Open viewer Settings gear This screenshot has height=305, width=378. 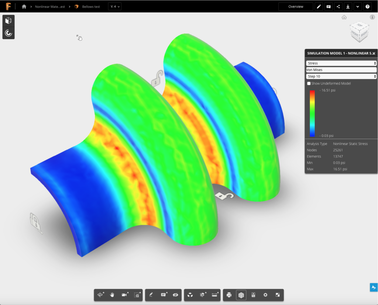click(x=265, y=295)
